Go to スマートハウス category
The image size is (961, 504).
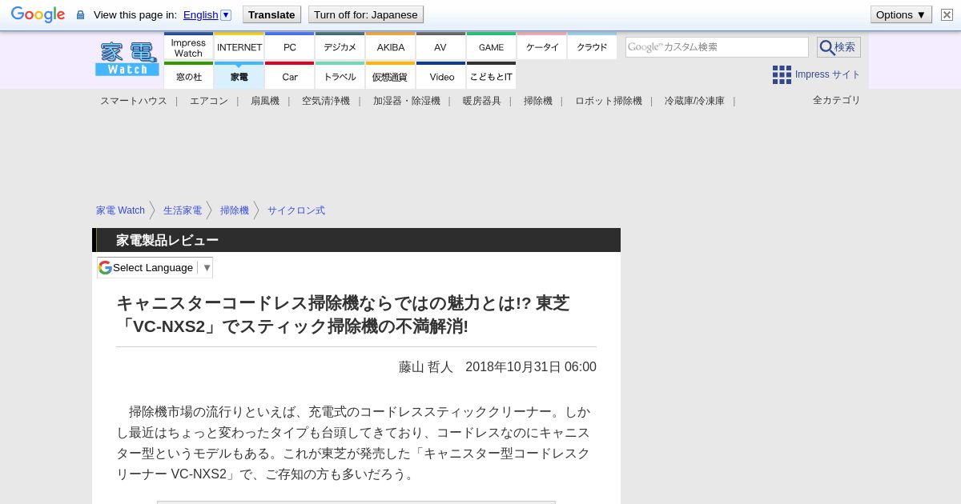click(x=134, y=101)
